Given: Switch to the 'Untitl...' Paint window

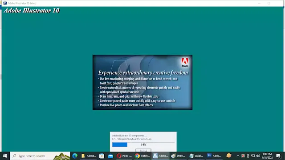Looking at the screenshot, I should (x=178, y=156).
